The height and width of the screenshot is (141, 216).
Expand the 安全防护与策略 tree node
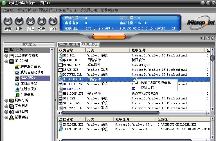pyautogui.click(x=6, y=56)
